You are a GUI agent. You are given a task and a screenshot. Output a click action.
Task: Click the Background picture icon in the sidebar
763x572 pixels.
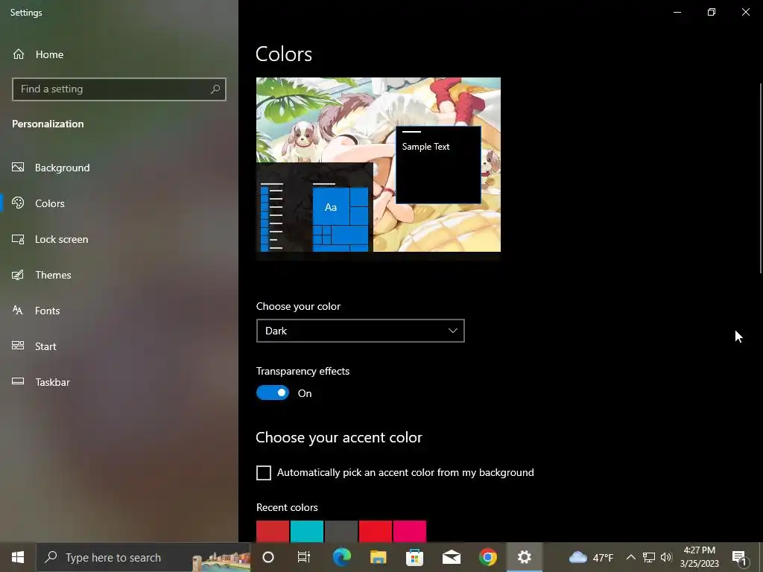18,168
